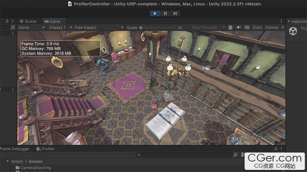Click the Assets breadcrumb
Viewport: 307px width, 172px height.
coord(17,162)
